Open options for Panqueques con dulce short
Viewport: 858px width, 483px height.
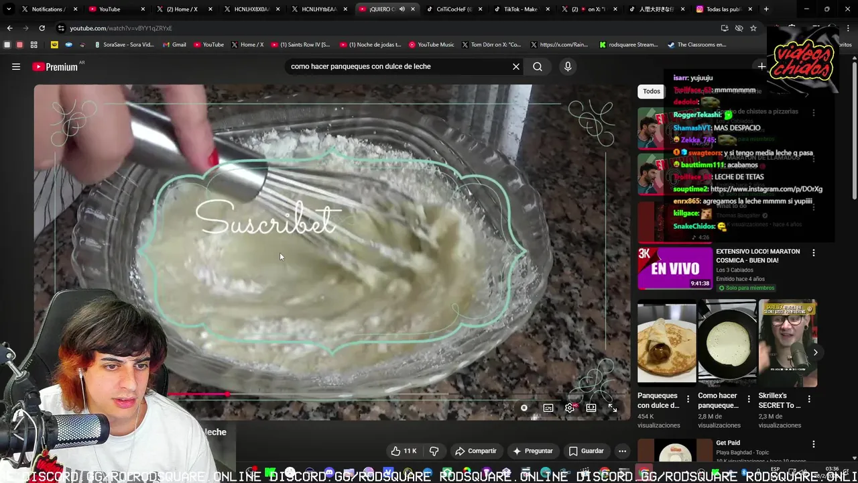click(688, 399)
